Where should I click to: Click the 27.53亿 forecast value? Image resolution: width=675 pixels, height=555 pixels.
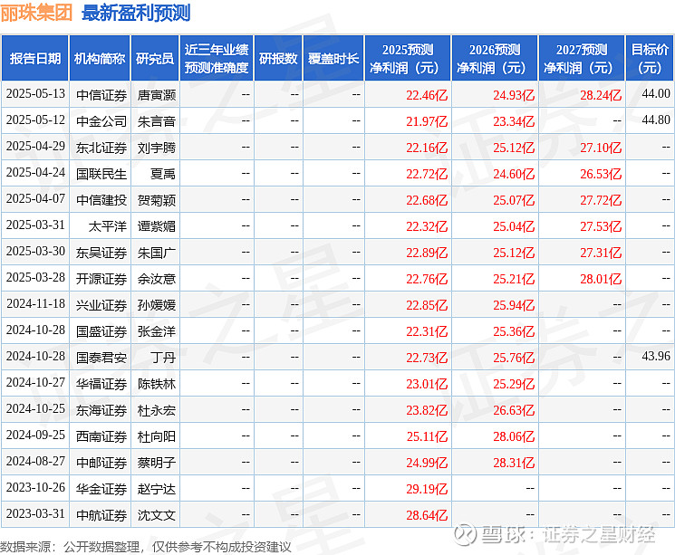point(601,226)
